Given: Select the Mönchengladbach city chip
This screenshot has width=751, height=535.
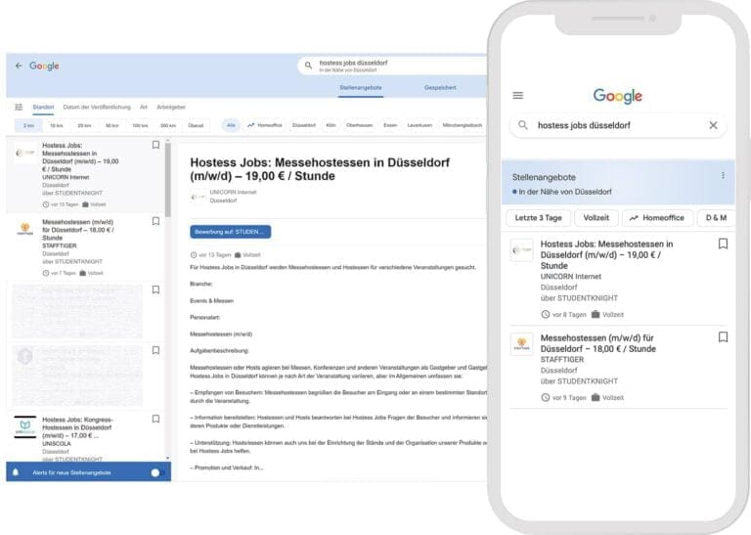Looking at the screenshot, I should click(463, 125).
